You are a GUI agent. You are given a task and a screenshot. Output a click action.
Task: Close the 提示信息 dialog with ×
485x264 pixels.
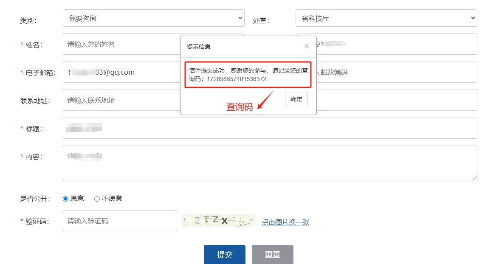click(x=306, y=46)
